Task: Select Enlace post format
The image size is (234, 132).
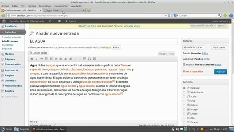Action: [184, 114]
